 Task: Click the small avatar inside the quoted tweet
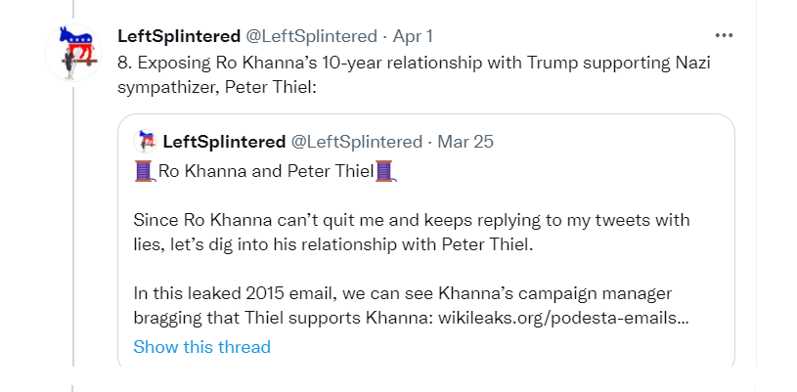point(147,141)
